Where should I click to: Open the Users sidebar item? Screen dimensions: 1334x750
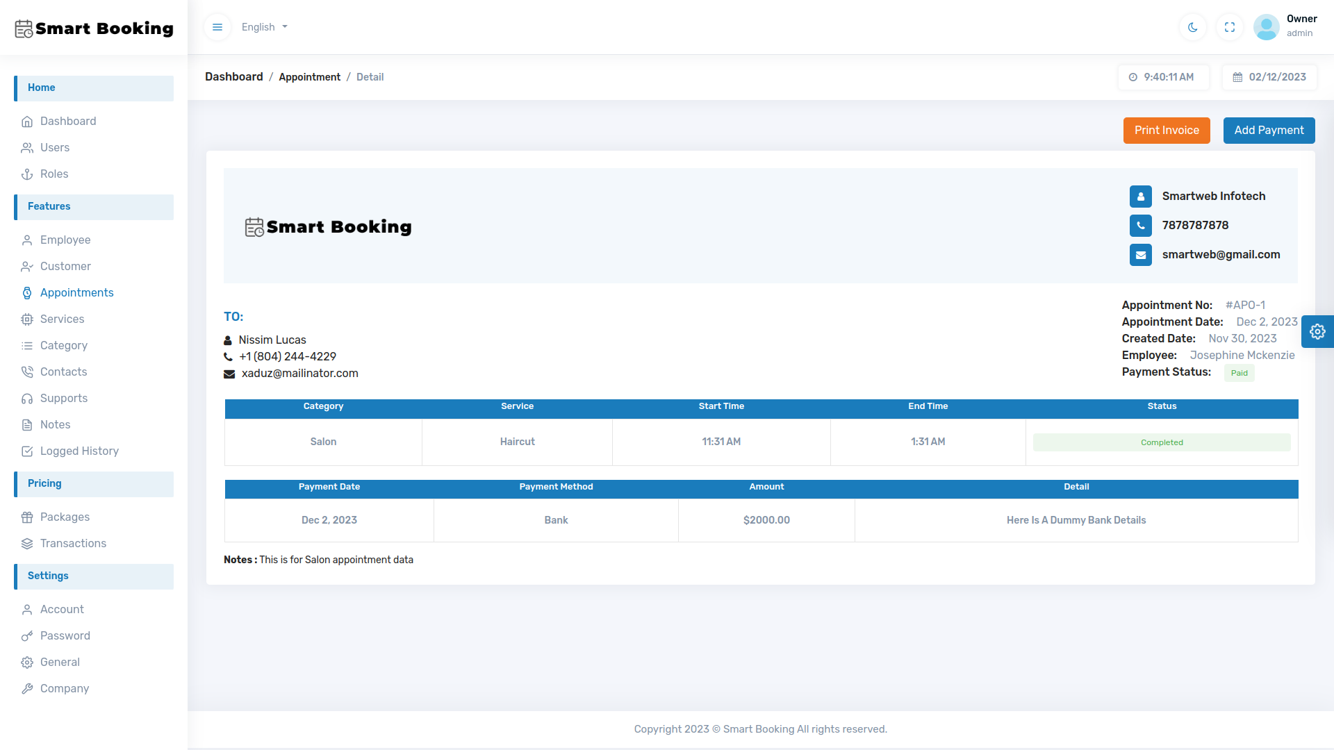pyautogui.click(x=55, y=148)
